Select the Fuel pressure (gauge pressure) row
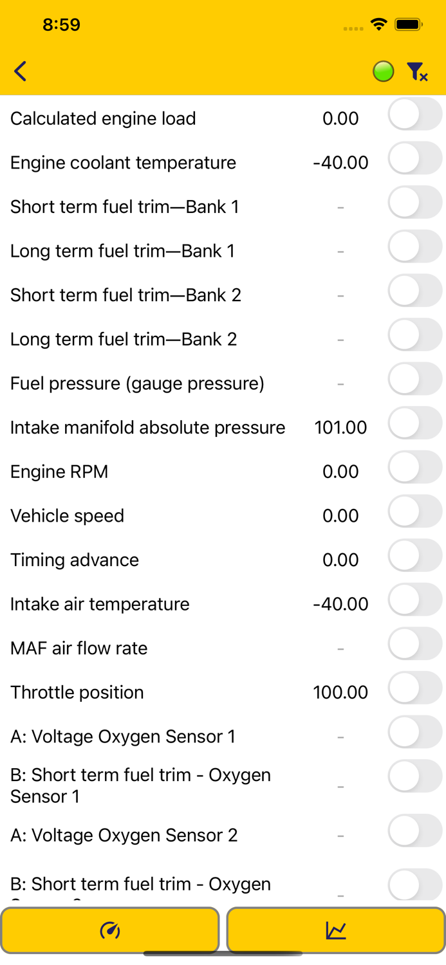 pyautogui.click(x=138, y=383)
